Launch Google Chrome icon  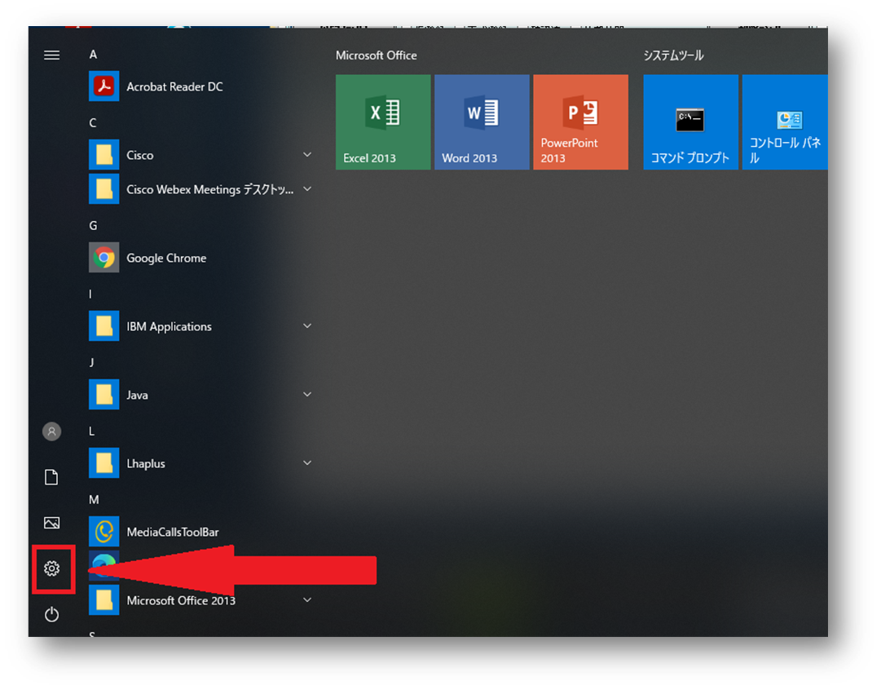(104, 258)
